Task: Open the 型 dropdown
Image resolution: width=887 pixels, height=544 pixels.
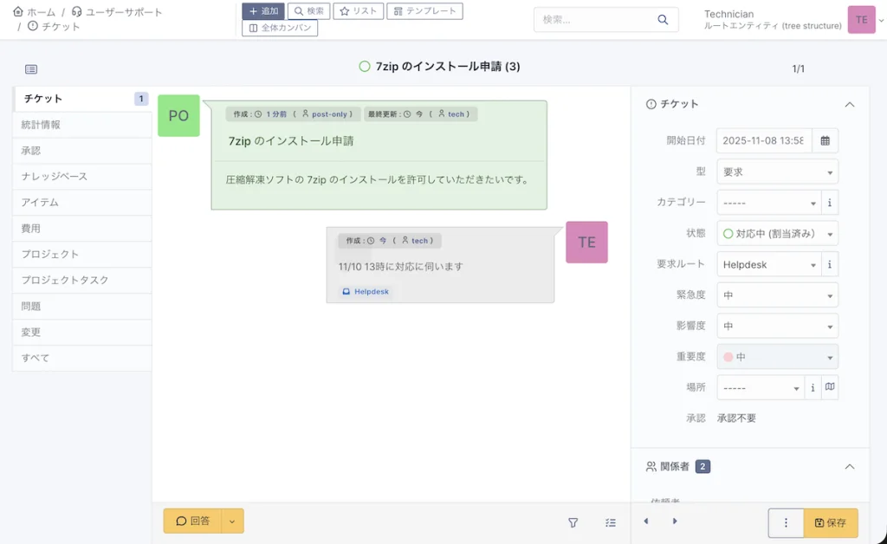Action: pos(777,172)
